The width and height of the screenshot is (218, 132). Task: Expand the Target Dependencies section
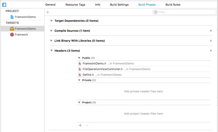pyautogui.click(x=52, y=21)
